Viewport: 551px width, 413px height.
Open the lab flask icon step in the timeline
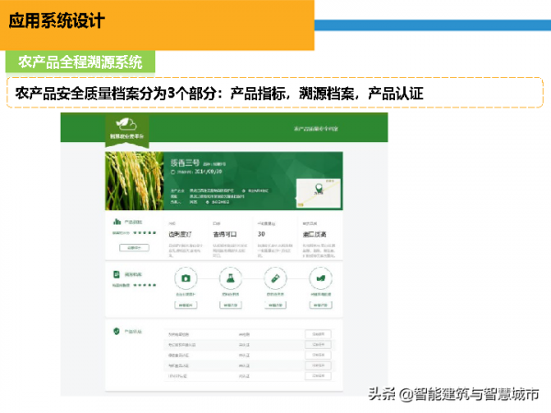click(231, 278)
